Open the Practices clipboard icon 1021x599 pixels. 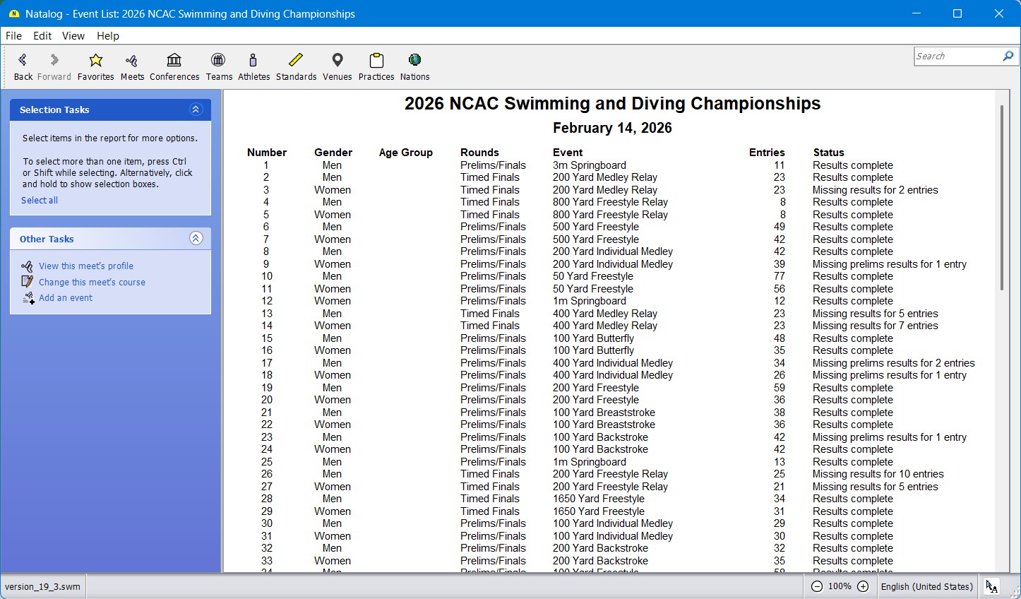376,61
